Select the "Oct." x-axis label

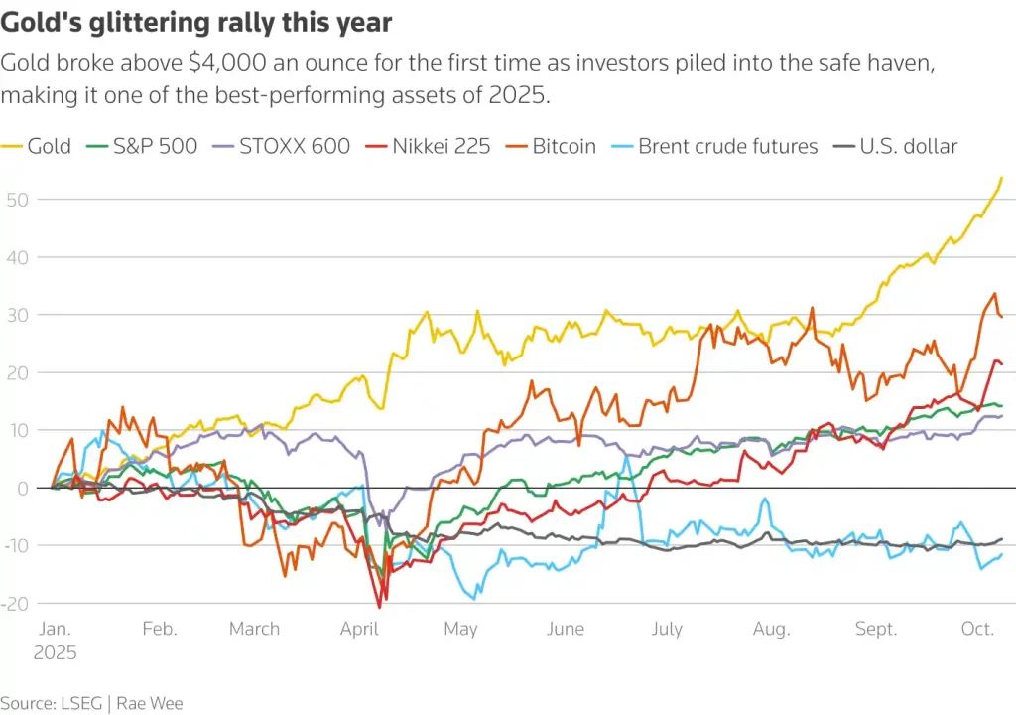pyautogui.click(x=977, y=629)
